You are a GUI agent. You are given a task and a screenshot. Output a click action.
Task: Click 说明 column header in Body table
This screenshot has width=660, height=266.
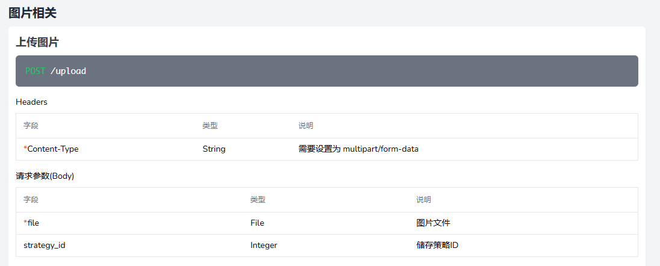click(x=423, y=200)
